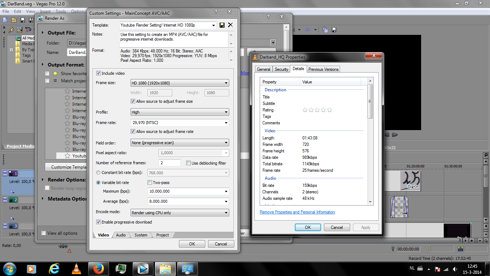Enable the Two-pass checkbox

tap(150, 183)
